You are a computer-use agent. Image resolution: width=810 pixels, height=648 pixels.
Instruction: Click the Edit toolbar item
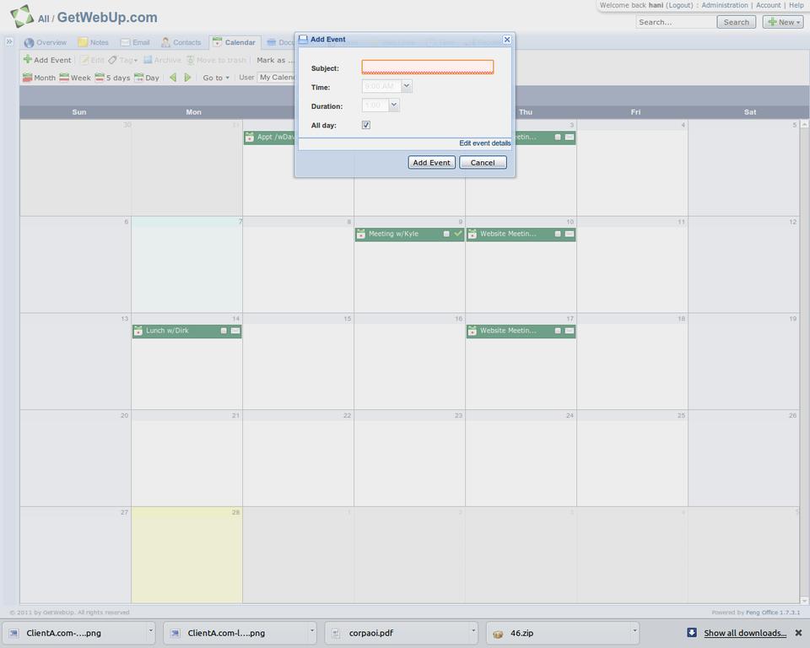[93, 60]
